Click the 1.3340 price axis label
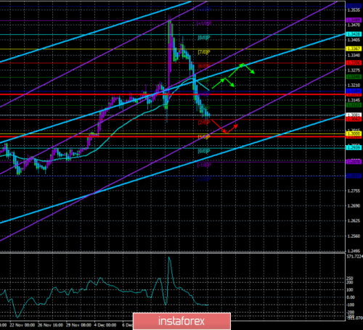The image size is (363, 330). click(354, 55)
